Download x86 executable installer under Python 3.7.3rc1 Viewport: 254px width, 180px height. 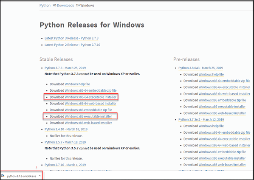tap(222, 158)
